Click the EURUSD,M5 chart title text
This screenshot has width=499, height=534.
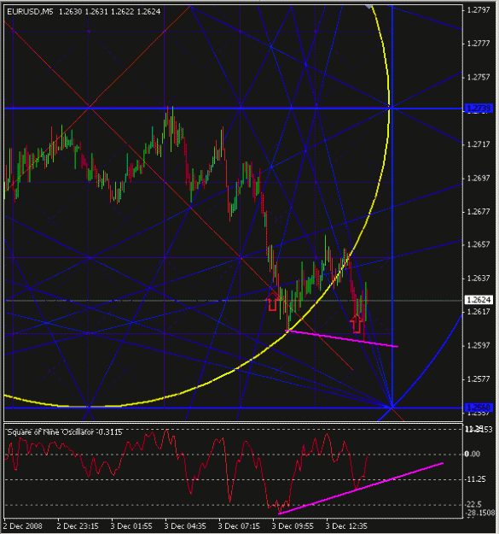coord(30,12)
